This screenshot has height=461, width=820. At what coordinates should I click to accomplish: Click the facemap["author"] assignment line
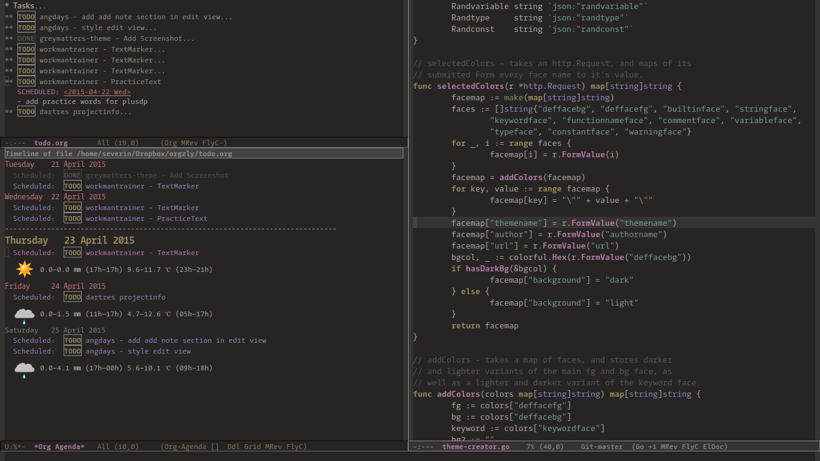click(x=559, y=234)
